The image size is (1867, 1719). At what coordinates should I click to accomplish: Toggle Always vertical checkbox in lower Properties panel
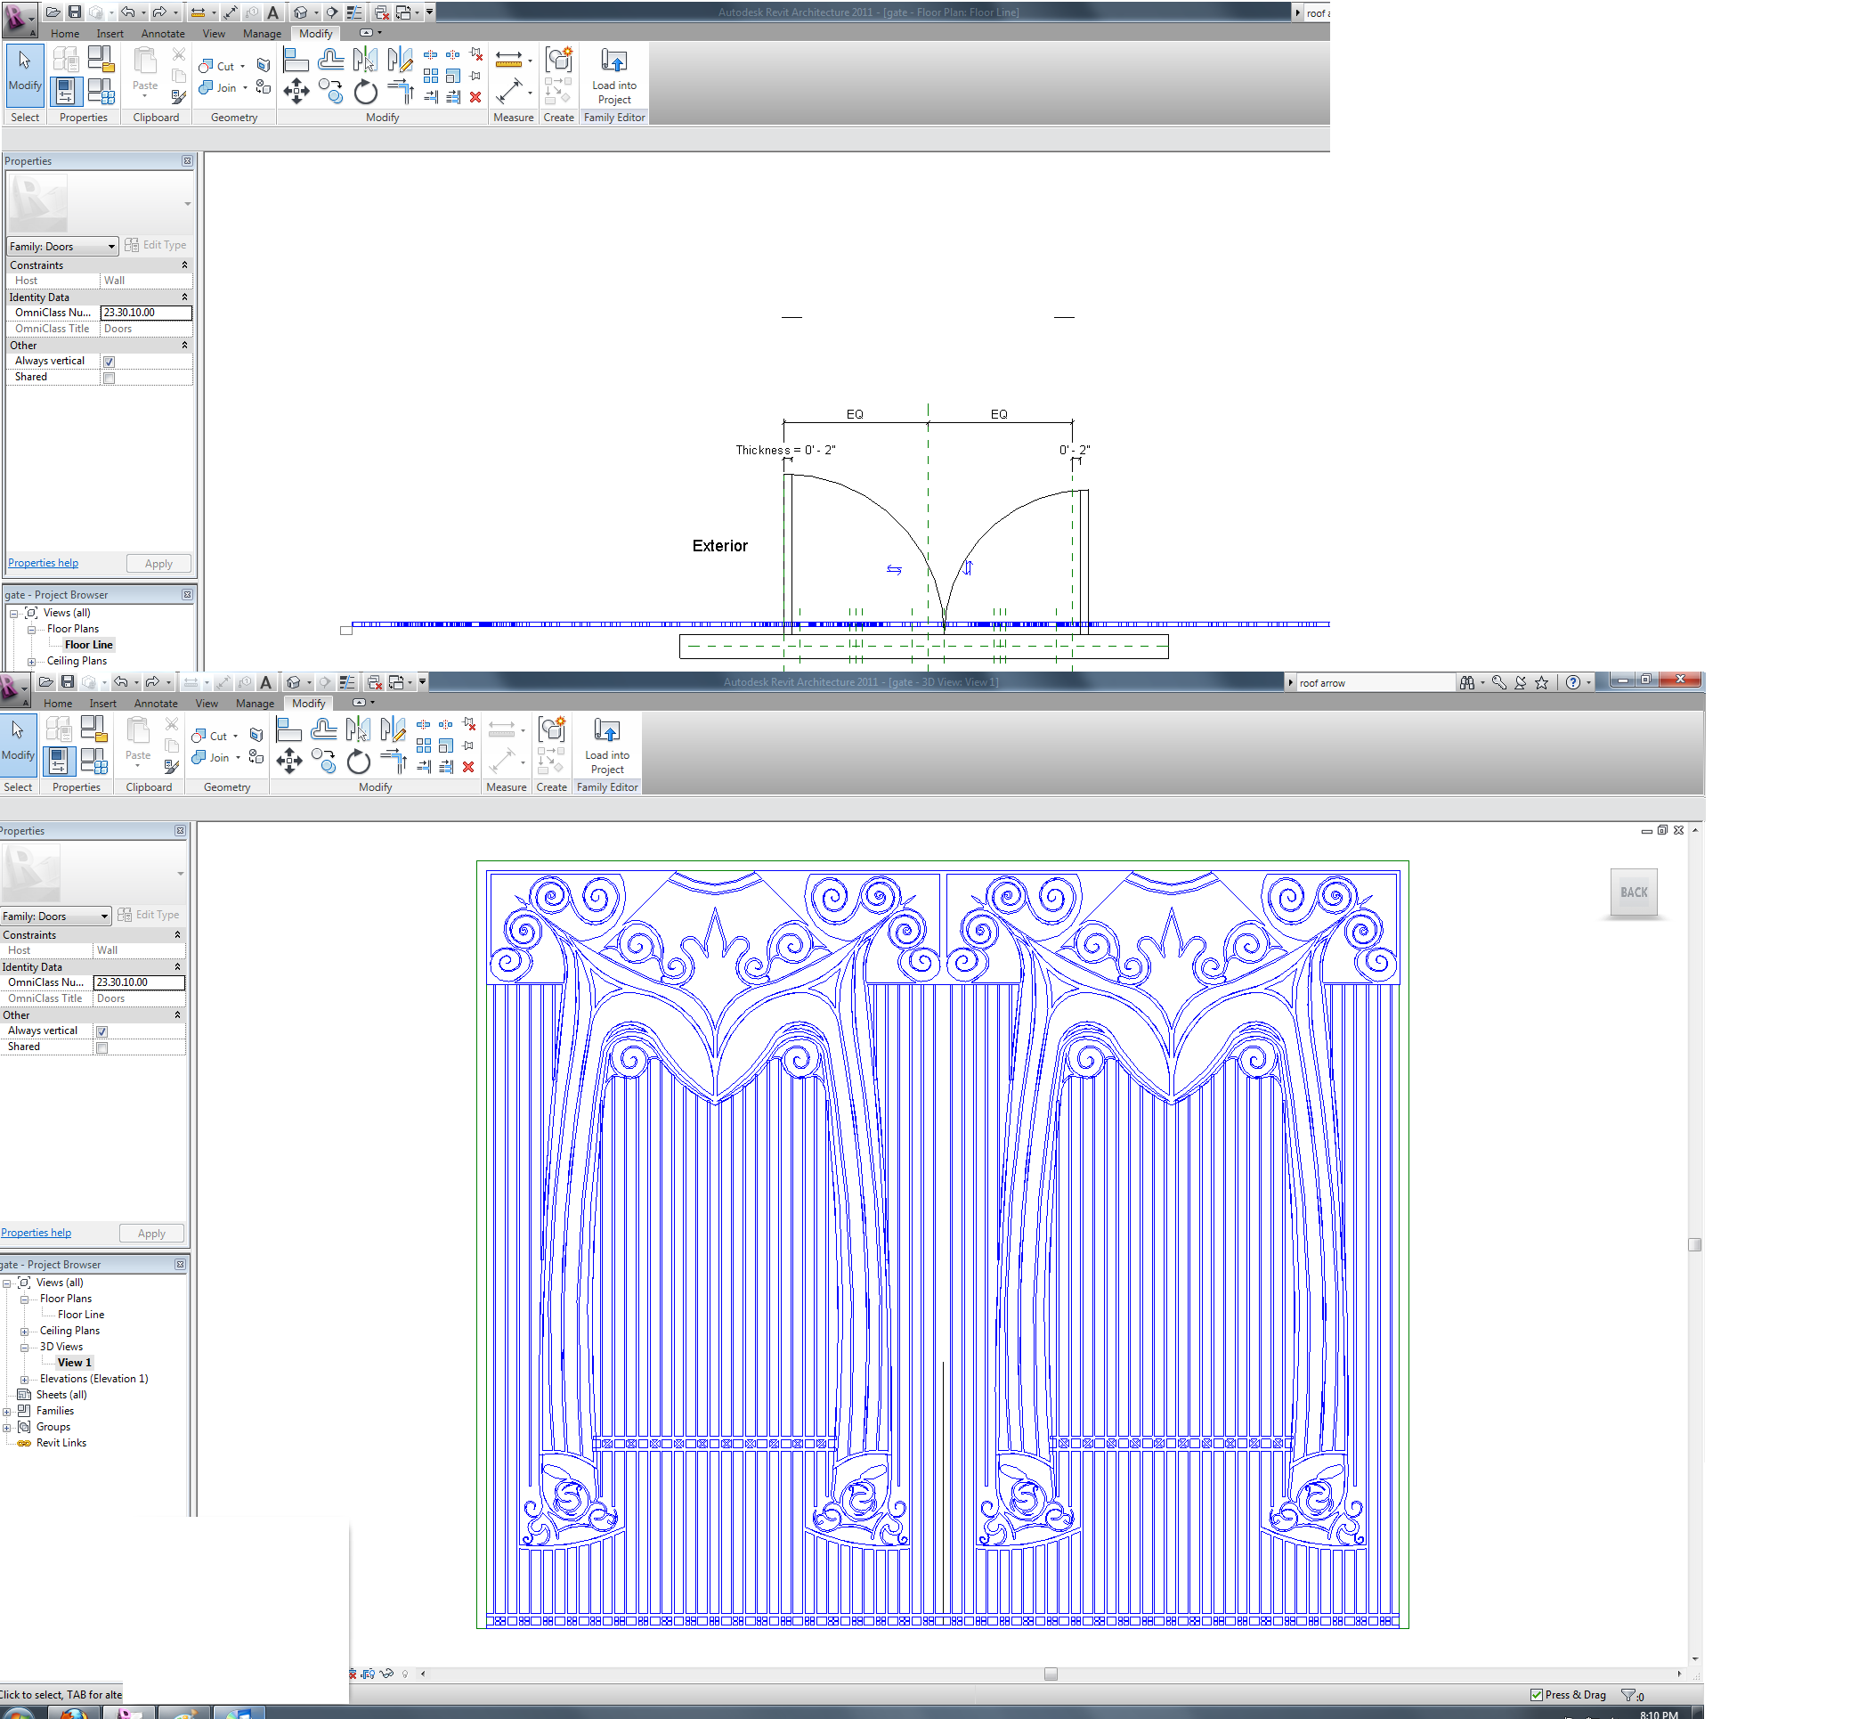coord(102,1031)
